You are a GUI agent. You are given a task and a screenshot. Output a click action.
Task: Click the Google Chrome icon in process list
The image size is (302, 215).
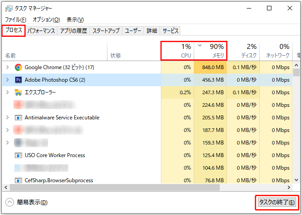point(18,67)
